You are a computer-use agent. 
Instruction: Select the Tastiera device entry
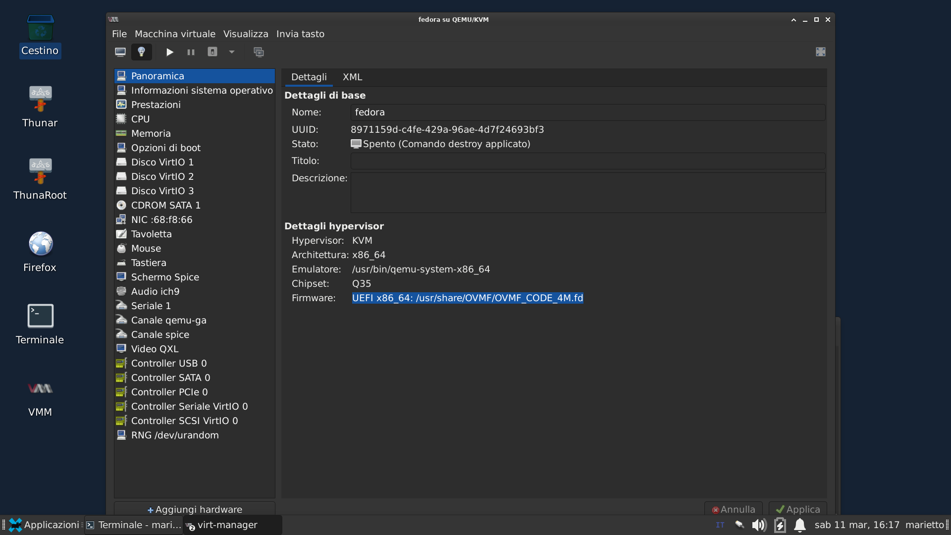(x=195, y=263)
